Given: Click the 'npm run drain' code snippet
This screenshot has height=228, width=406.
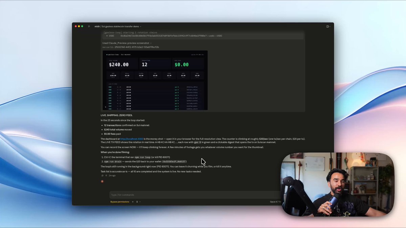Looking at the screenshot, I should [x=113, y=162].
